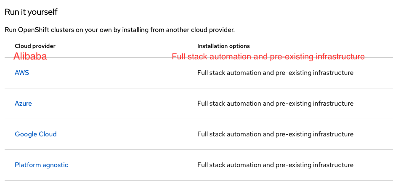Viewport: 393px width, 181px height.
Task: Click the red Alibaba provider text
Action: pos(30,56)
